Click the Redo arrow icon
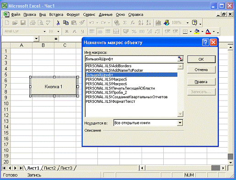The image size is (236, 180). tap(103, 23)
